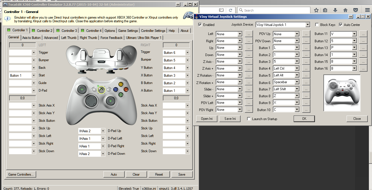The image size is (372, 190).
Task: Open the About tab
Action: 184,30
